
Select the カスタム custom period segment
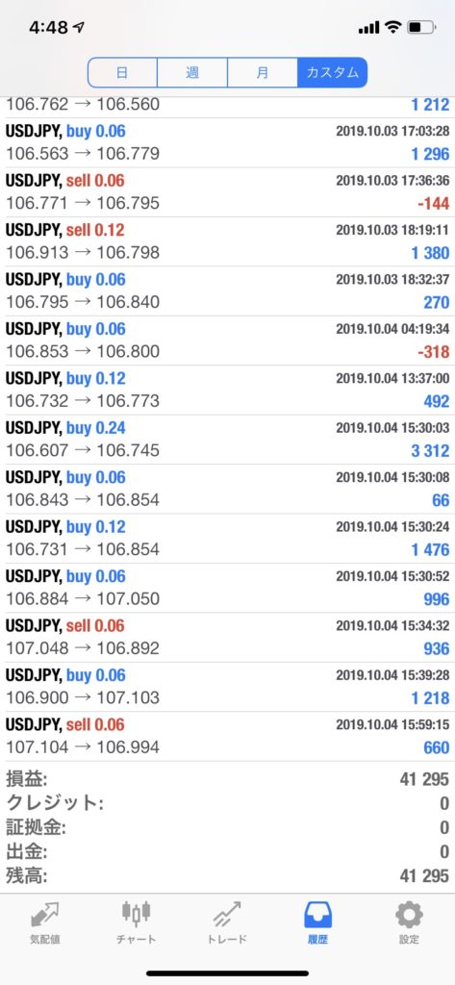pyautogui.click(x=333, y=72)
